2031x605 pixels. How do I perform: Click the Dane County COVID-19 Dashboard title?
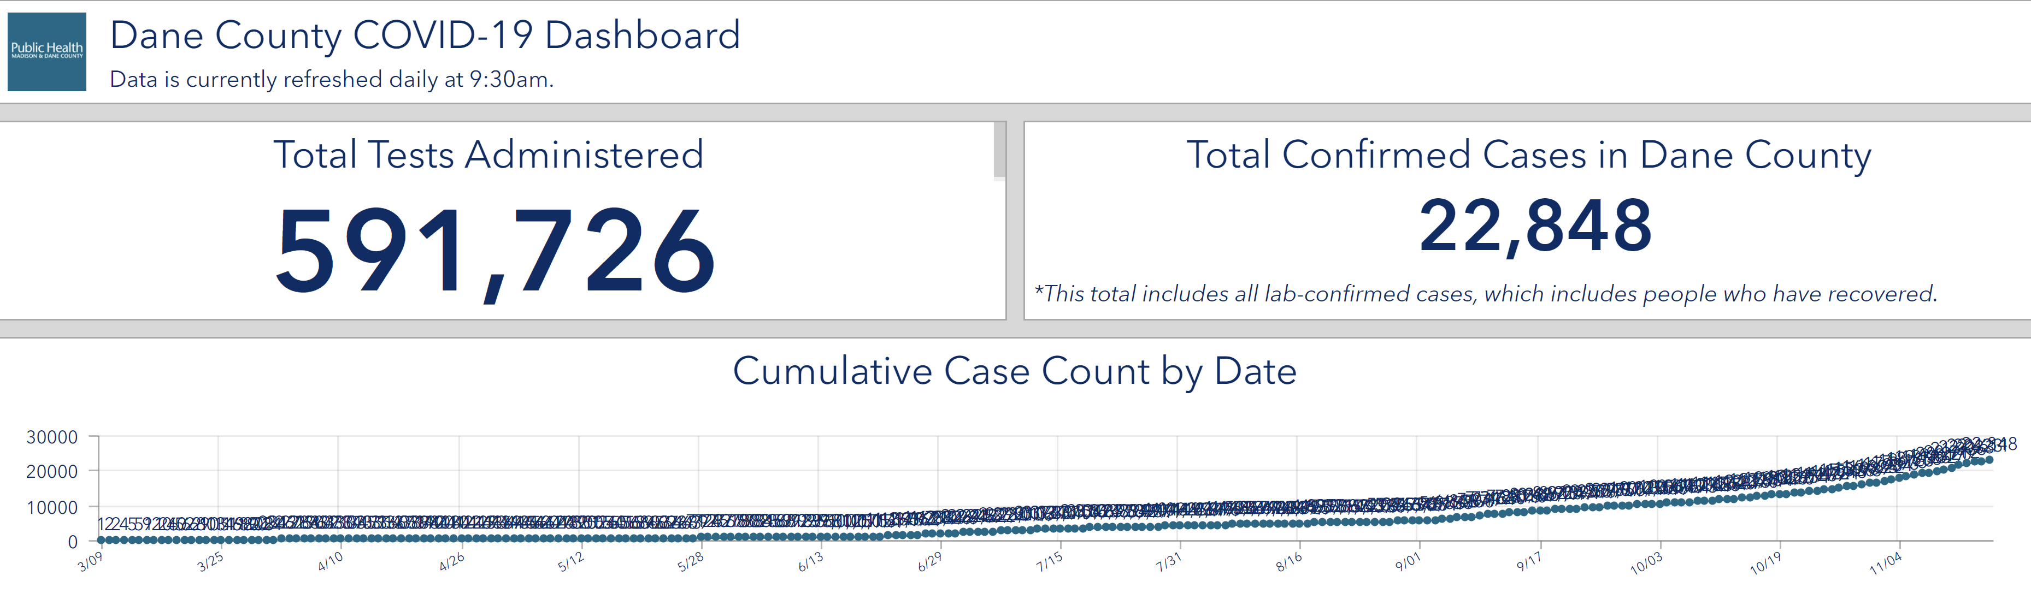point(425,35)
